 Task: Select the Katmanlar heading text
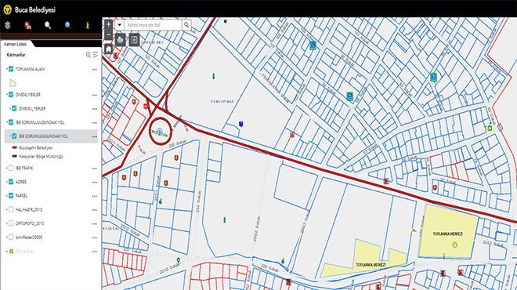(16, 55)
